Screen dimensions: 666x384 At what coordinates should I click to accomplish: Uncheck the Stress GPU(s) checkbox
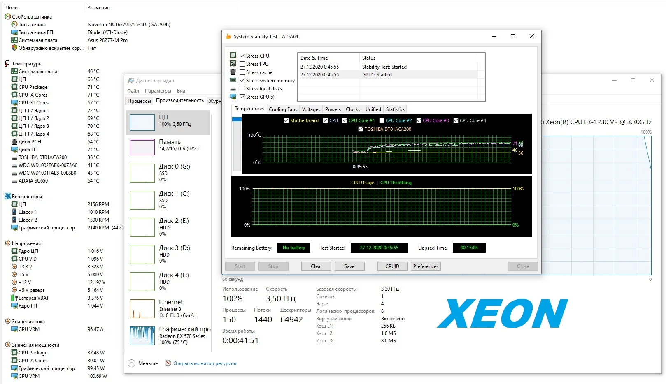(x=242, y=97)
